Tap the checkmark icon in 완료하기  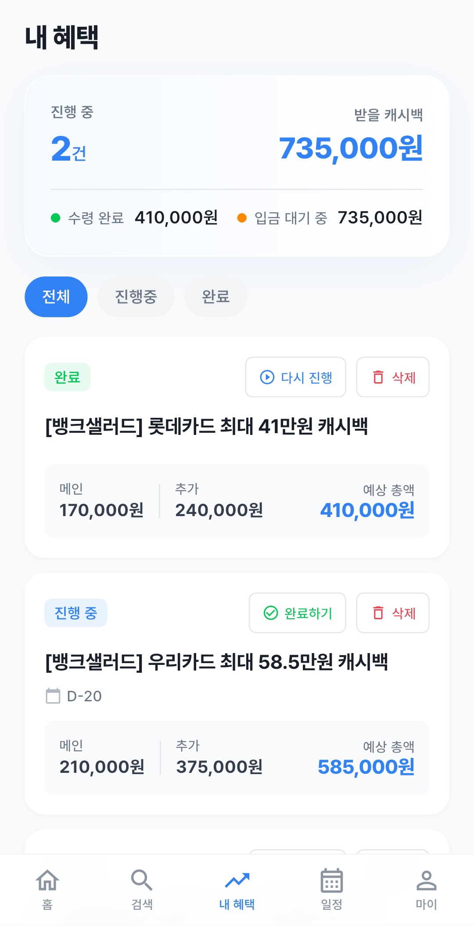pyautogui.click(x=271, y=613)
